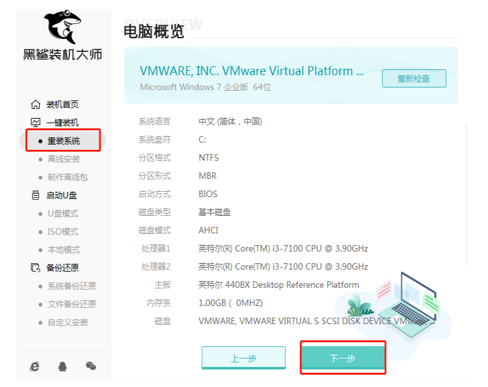Click the Microsoft Windows 7 企业版 64位 text

(x=206, y=87)
